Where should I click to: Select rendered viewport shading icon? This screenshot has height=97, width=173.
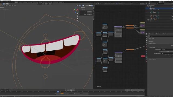click(x=92, y=6)
